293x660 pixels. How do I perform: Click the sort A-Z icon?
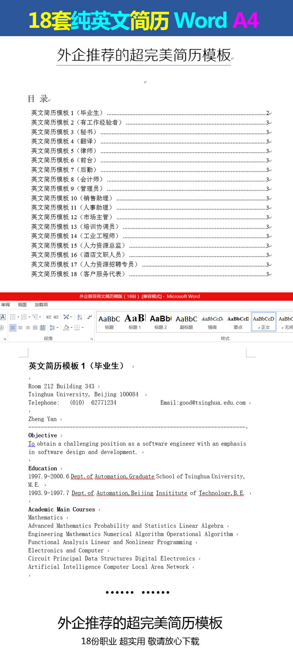(x=80, y=317)
